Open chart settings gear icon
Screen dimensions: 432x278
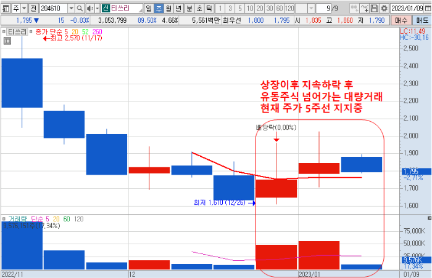[x=384, y=9]
